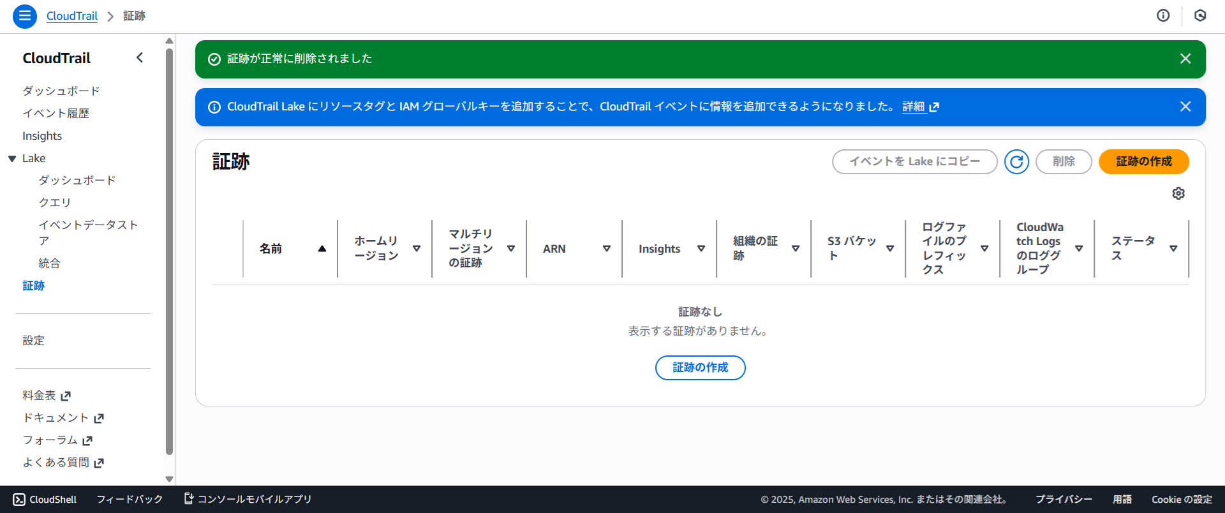This screenshot has width=1225, height=513.
Task: Dismiss the green deletion success banner
Action: (x=1185, y=59)
